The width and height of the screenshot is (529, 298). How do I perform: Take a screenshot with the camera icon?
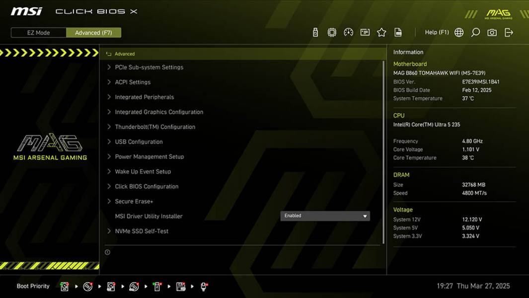(492, 32)
